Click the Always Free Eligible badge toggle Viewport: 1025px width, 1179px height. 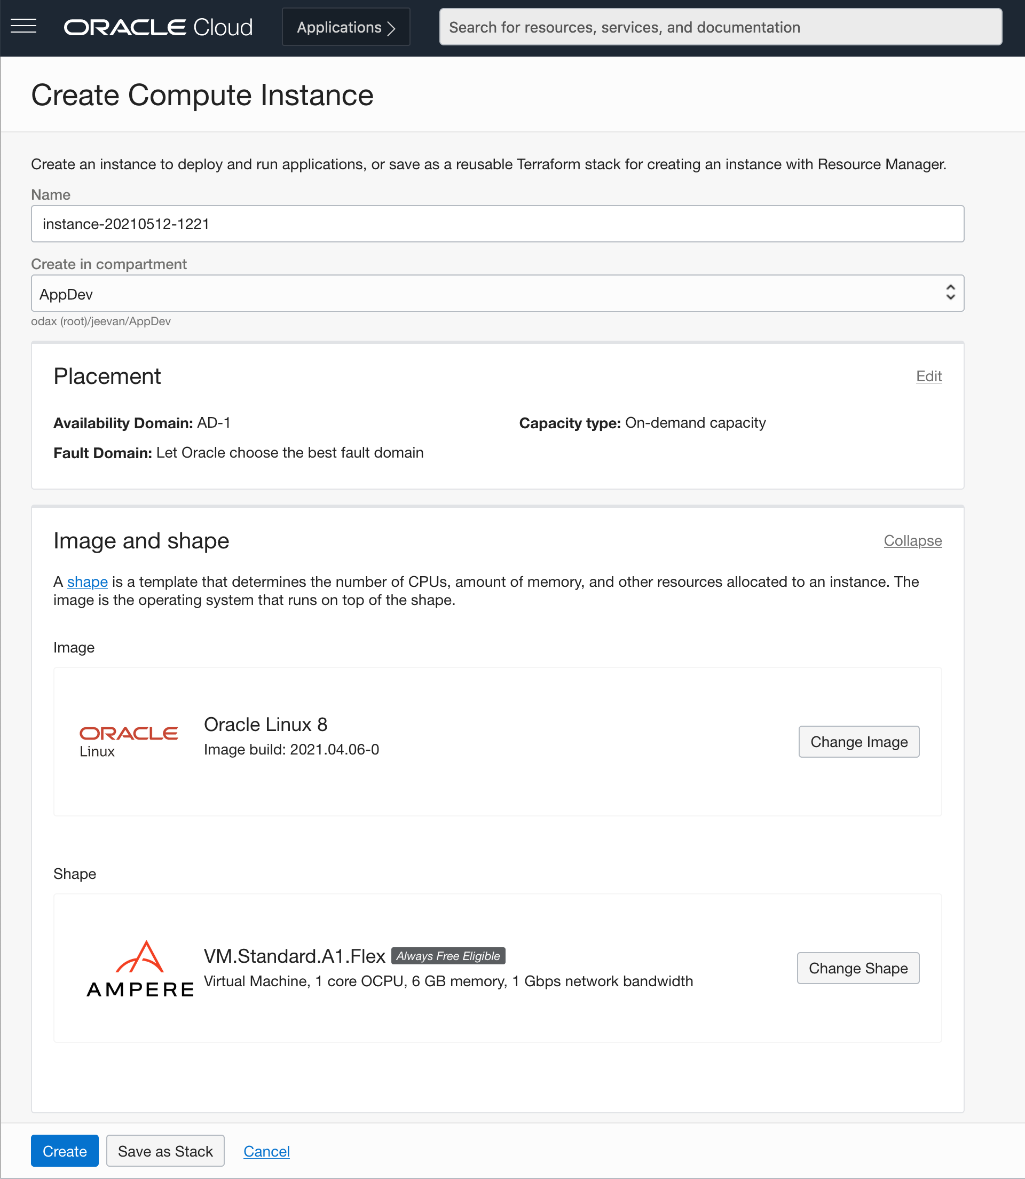point(448,955)
